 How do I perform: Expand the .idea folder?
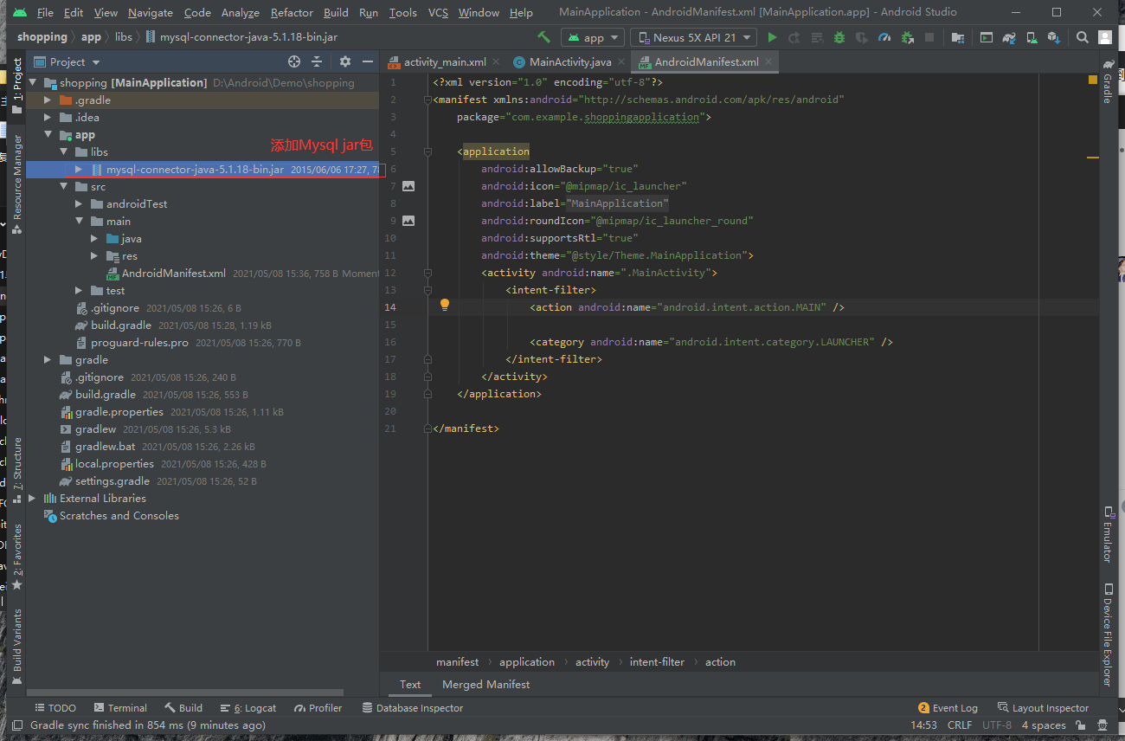click(x=48, y=118)
